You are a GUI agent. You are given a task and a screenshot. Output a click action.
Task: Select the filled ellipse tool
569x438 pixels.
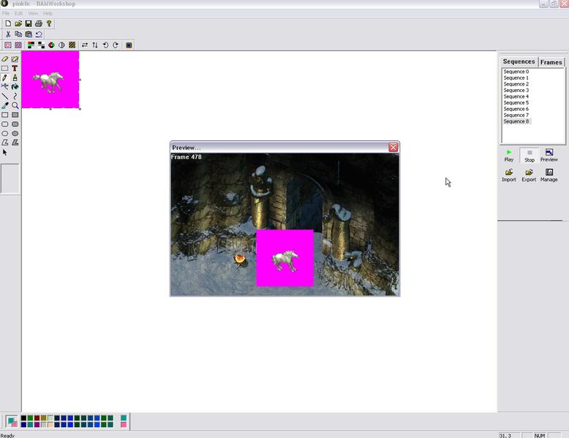point(15,134)
